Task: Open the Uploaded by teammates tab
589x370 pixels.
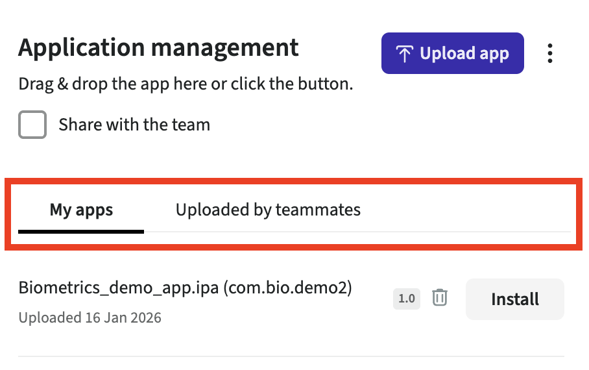Action: pos(268,210)
